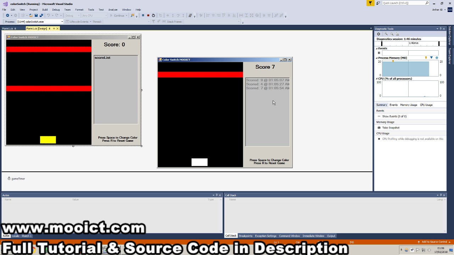The width and height of the screenshot is (454, 255).
Task: Click Zoom Out icon in Diagnostic Tools
Action: 392,34
